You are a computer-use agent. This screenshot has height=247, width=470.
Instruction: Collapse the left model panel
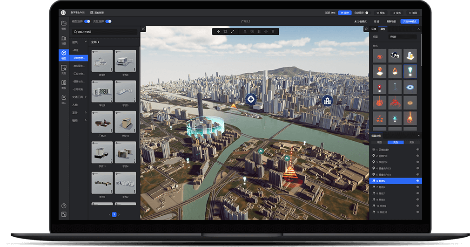click(143, 29)
